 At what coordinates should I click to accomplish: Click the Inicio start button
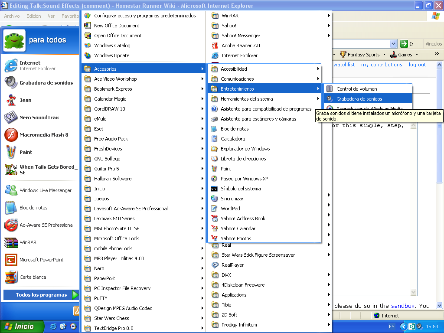point(22,326)
